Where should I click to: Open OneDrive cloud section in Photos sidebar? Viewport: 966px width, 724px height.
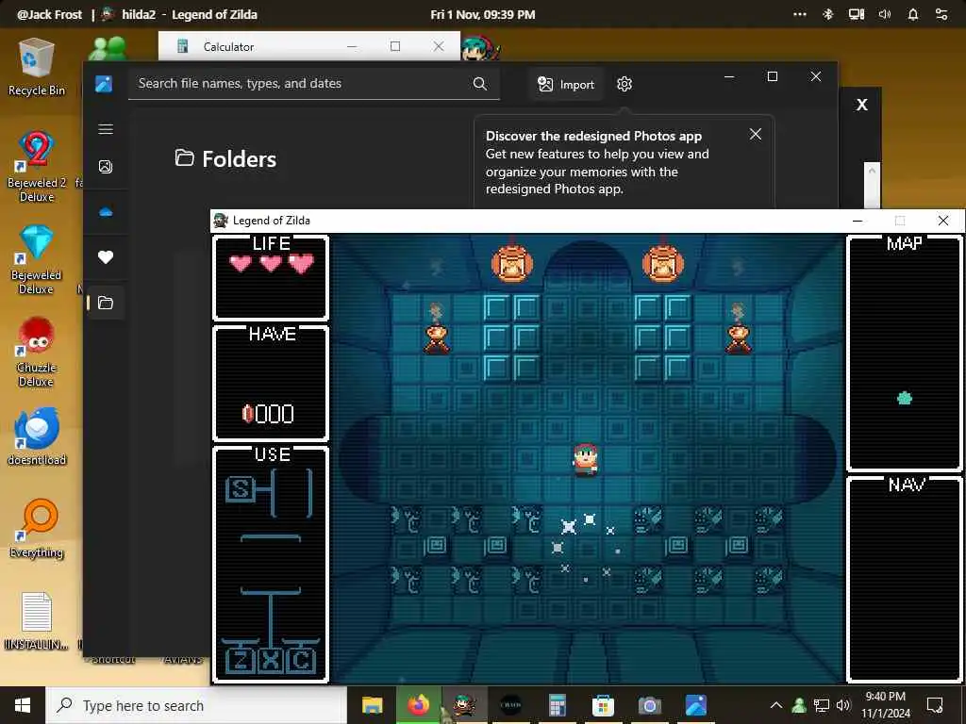(x=106, y=212)
